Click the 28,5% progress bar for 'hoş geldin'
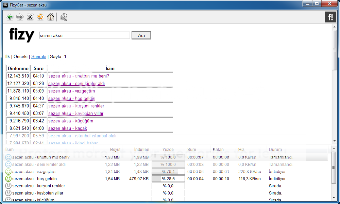This screenshot has width=340, height=204. [168, 178]
